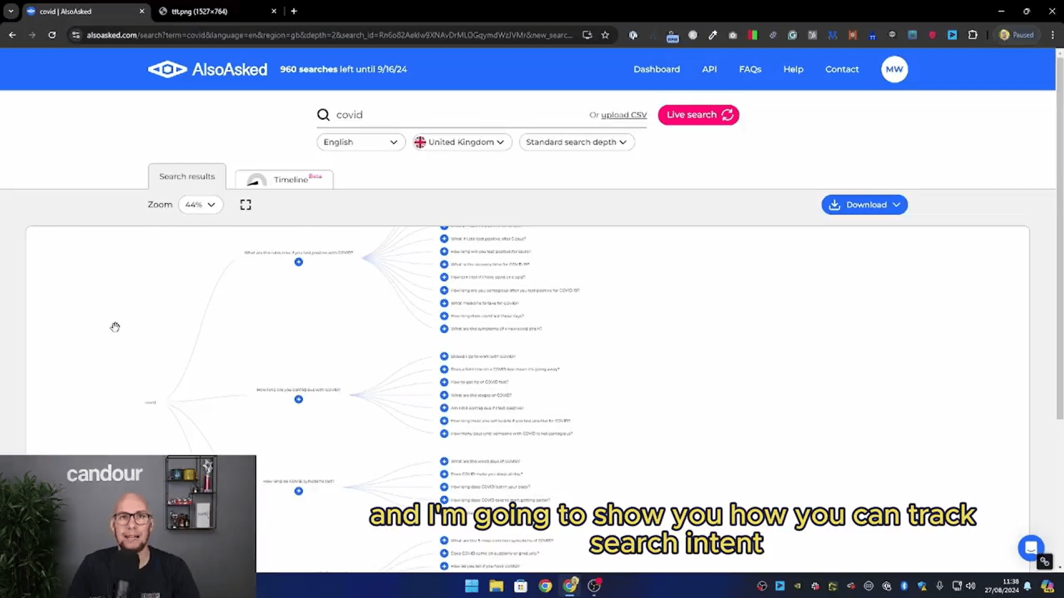The width and height of the screenshot is (1064, 598).
Task: Open the taskbar volume control
Action: (970, 586)
